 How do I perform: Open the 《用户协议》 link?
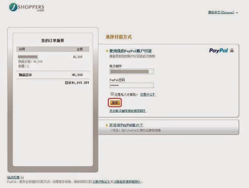pos(101,182)
